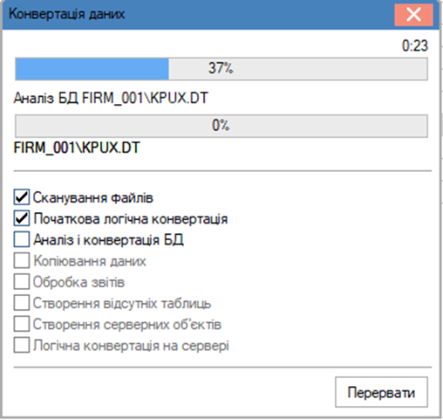Click the Сканування файлів label text
This screenshot has height=420, width=443.
(x=93, y=197)
